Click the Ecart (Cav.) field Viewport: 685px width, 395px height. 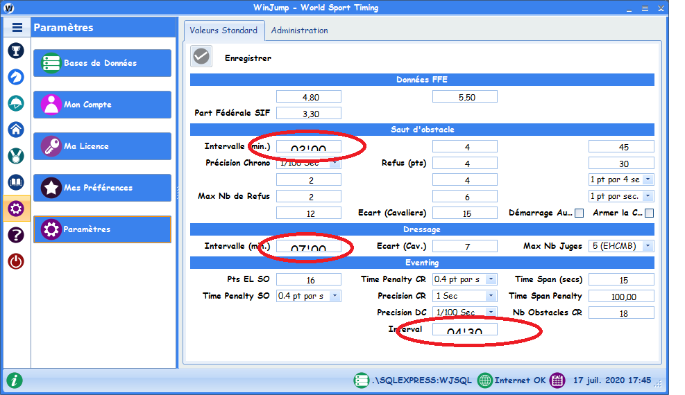[465, 246]
